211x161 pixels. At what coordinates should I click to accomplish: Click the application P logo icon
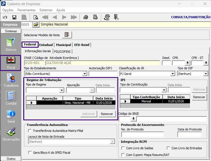(x=3, y=4)
